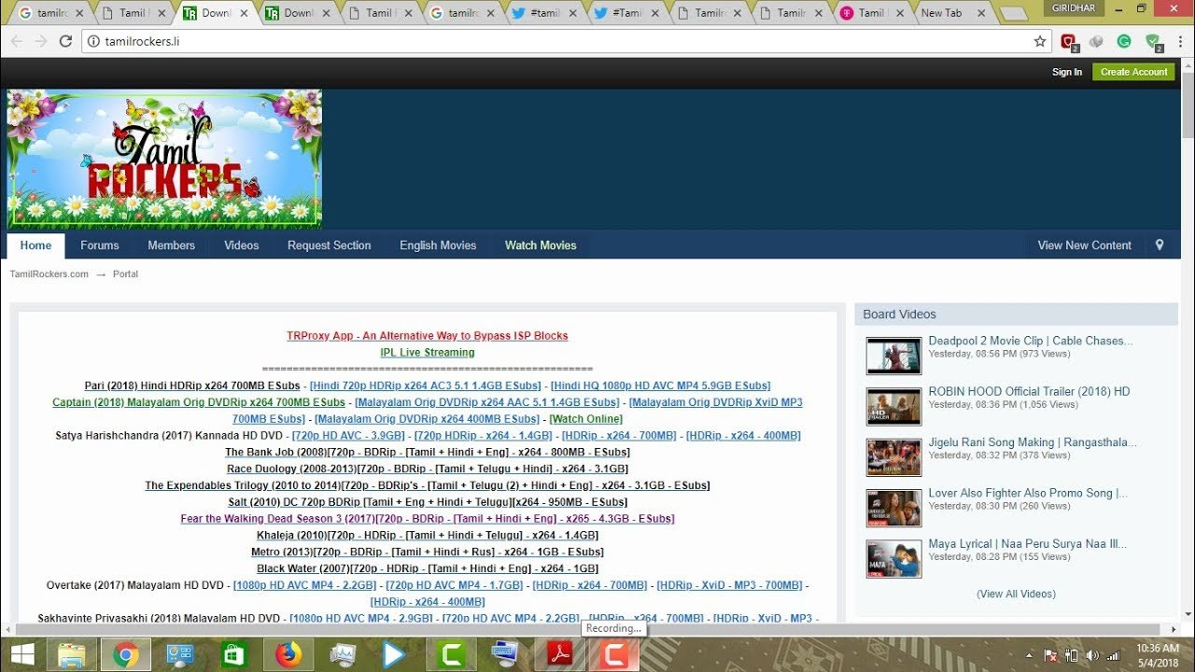Open the Forums navigation tab
The width and height of the screenshot is (1195, 672).
(99, 245)
